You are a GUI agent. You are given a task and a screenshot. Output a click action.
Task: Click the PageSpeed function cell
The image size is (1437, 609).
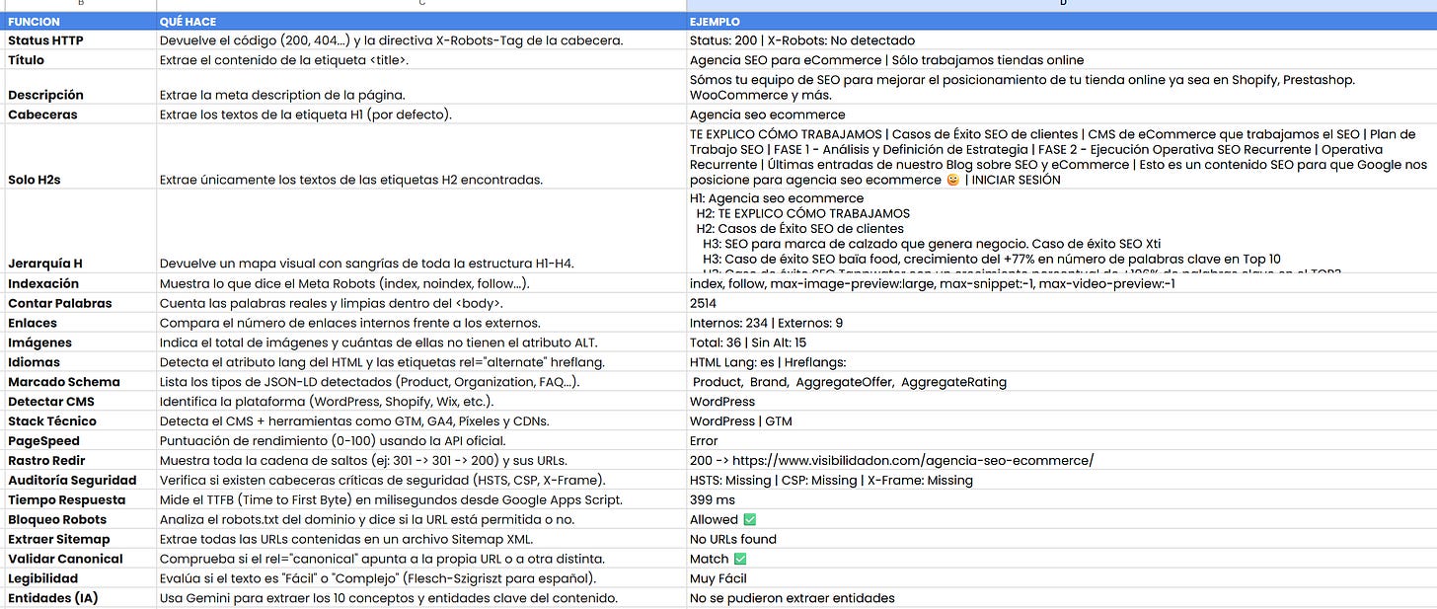coord(79,441)
